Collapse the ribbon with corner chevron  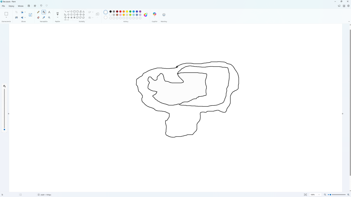pos(349,22)
